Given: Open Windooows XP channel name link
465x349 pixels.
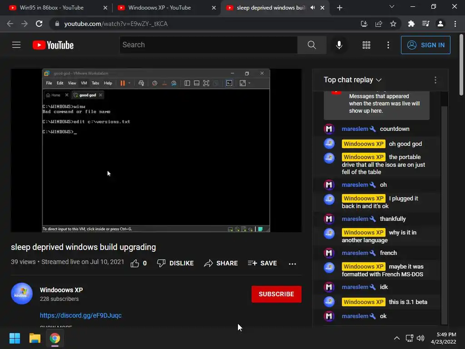Looking at the screenshot, I should (x=61, y=290).
